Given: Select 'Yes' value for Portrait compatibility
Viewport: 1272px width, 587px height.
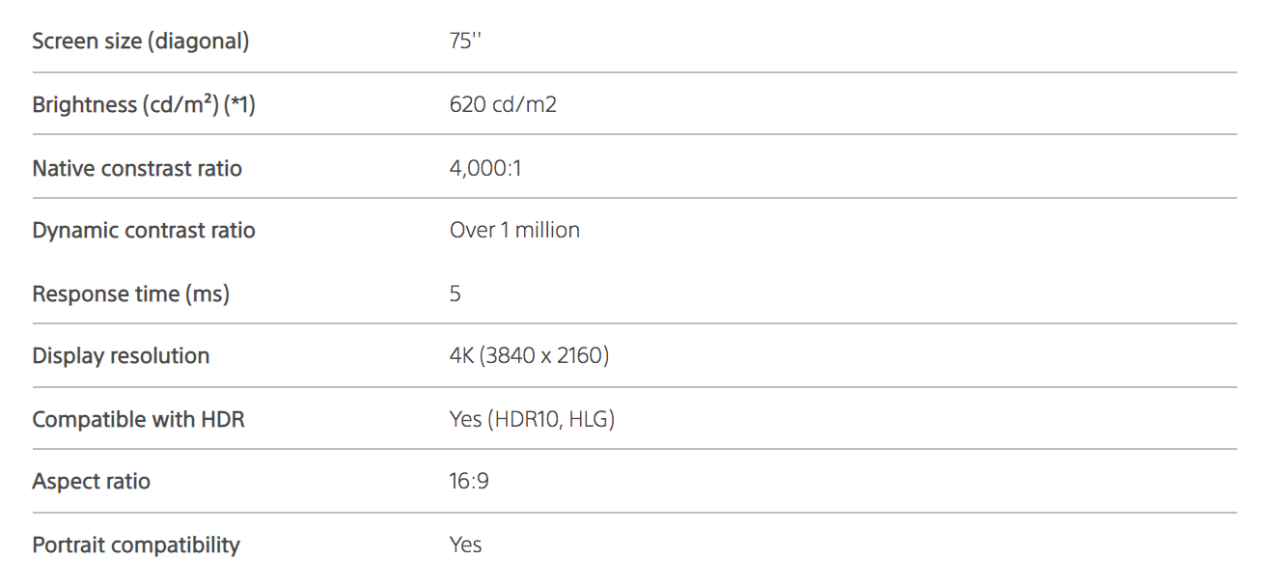Looking at the screenshot, I should (x=465, y=545).
